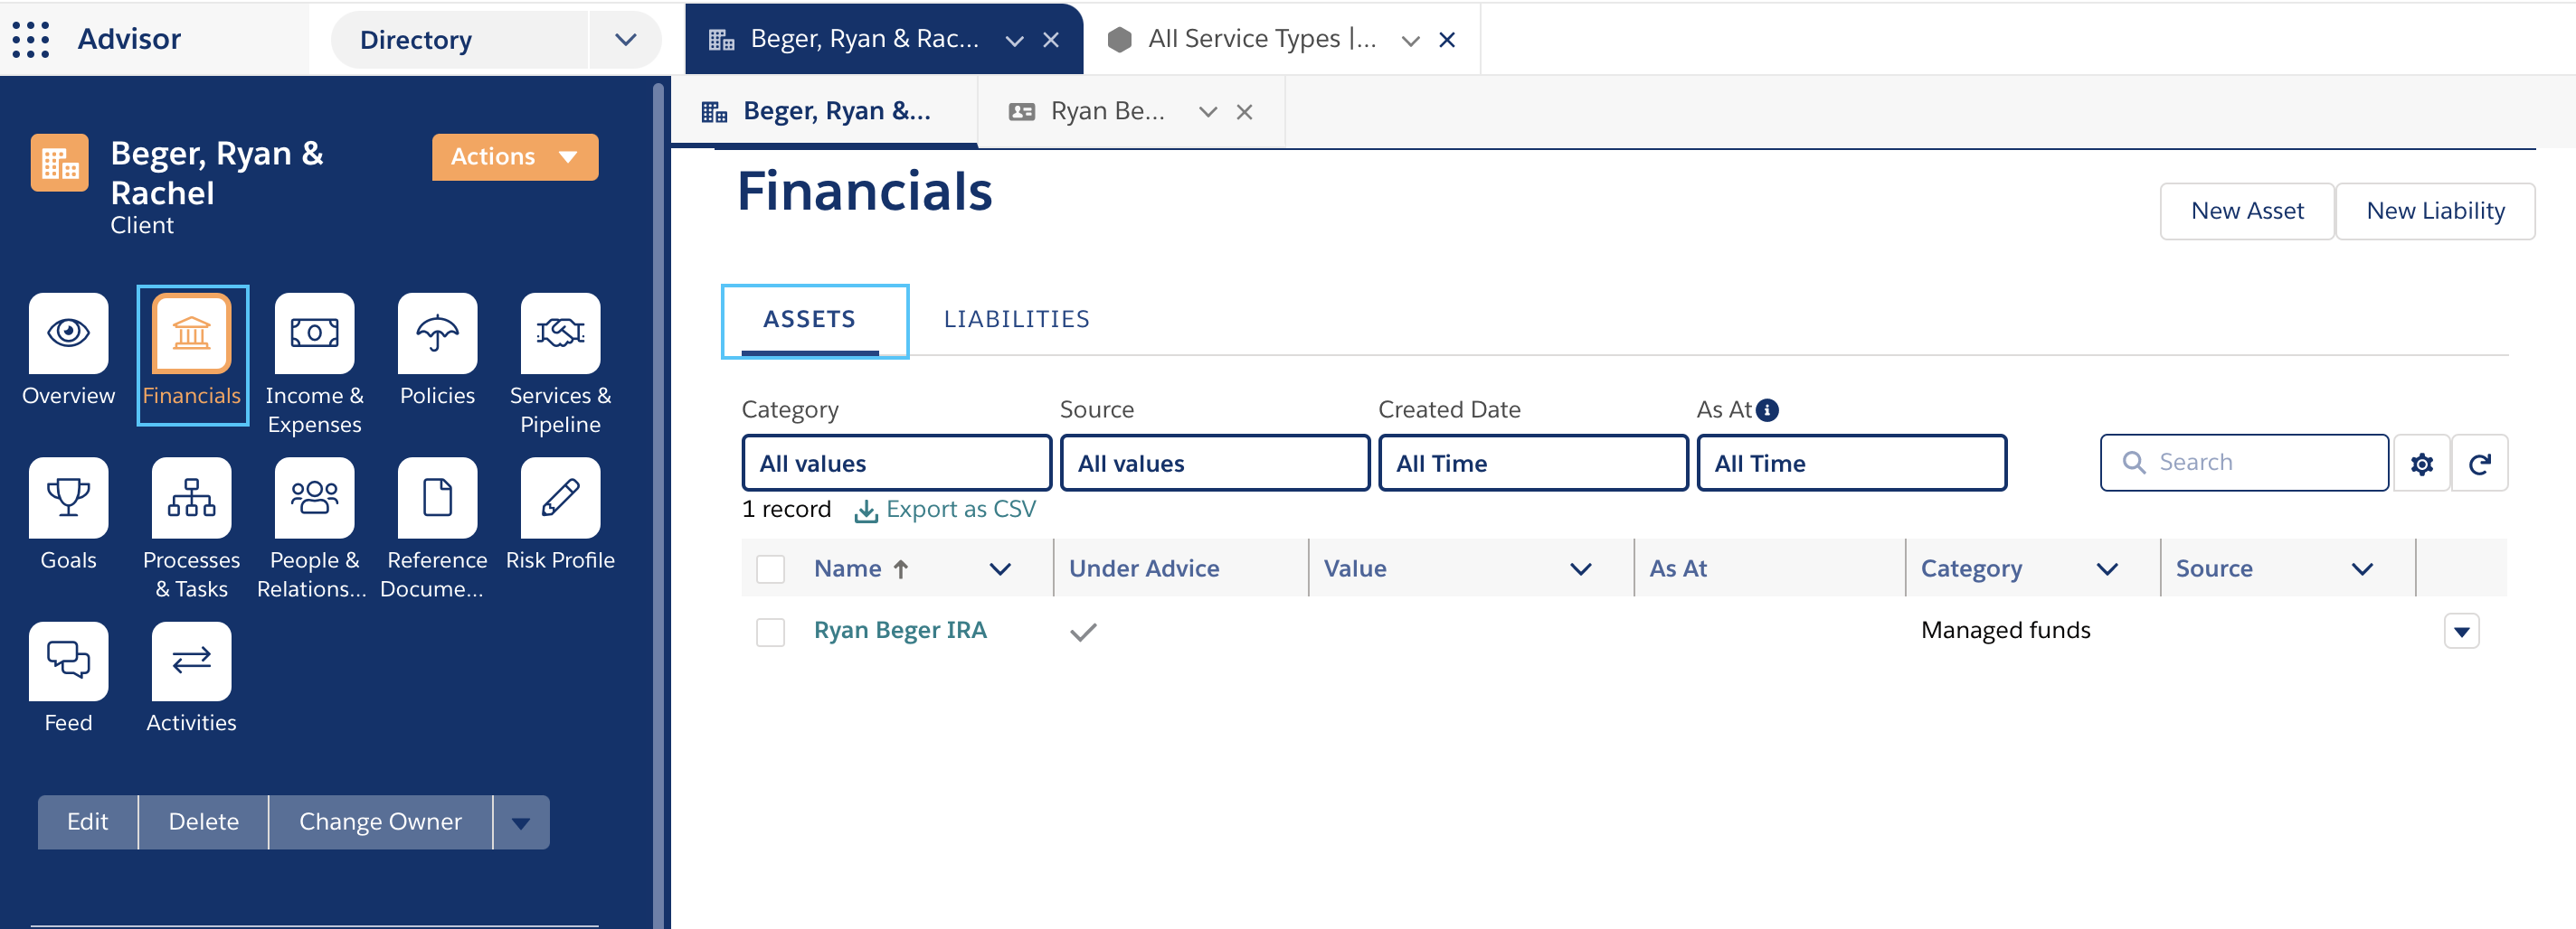Open the Activities arrows icon
This screenshot has width=2576, height=929.
(x=191, y=662)
